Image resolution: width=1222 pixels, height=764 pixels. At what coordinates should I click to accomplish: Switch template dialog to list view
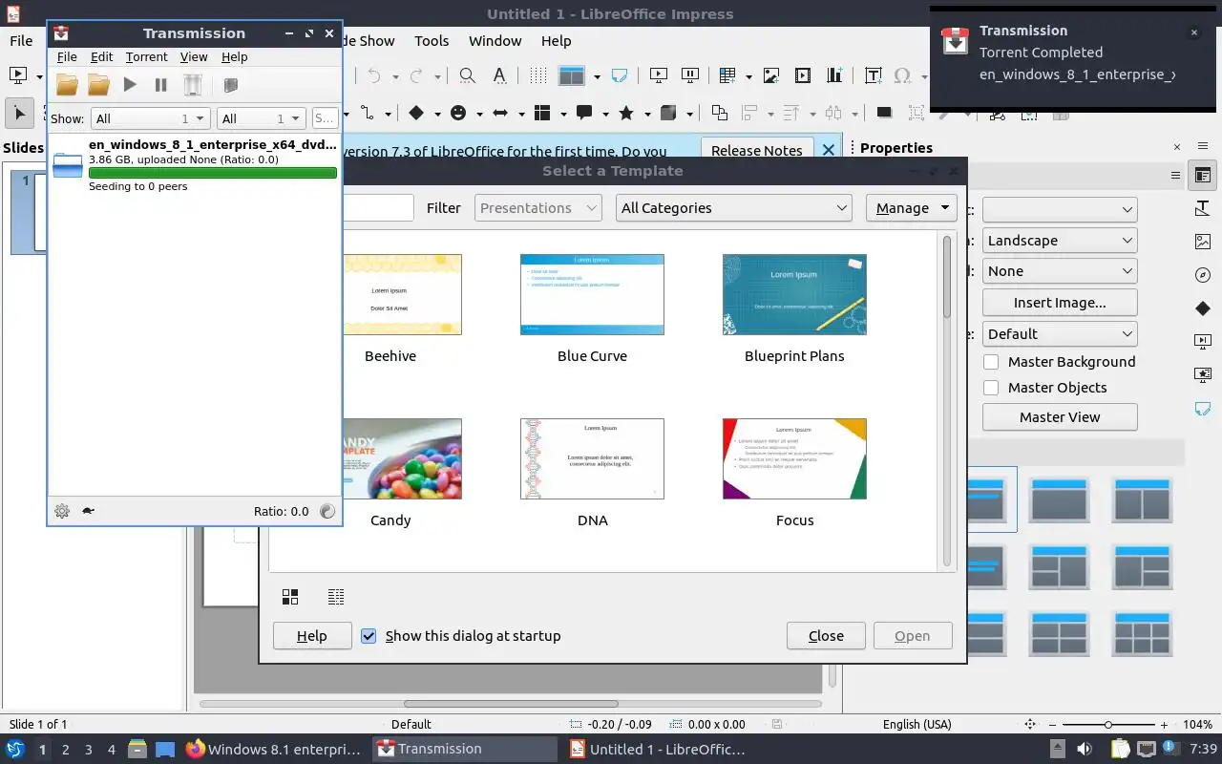pyautogui.click(x=336, y=597)
